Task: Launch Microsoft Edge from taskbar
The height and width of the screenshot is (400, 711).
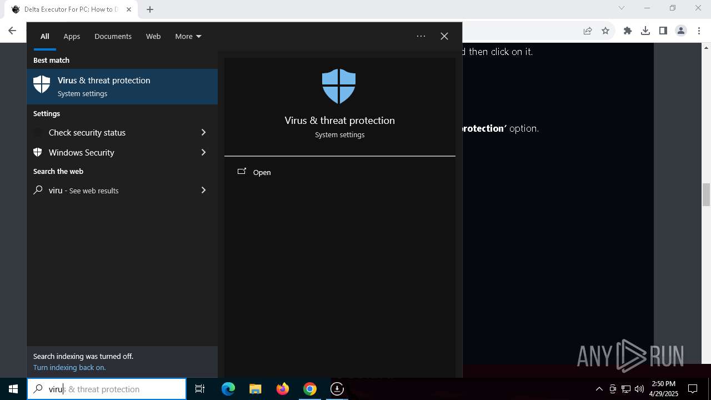Action: 228,389
